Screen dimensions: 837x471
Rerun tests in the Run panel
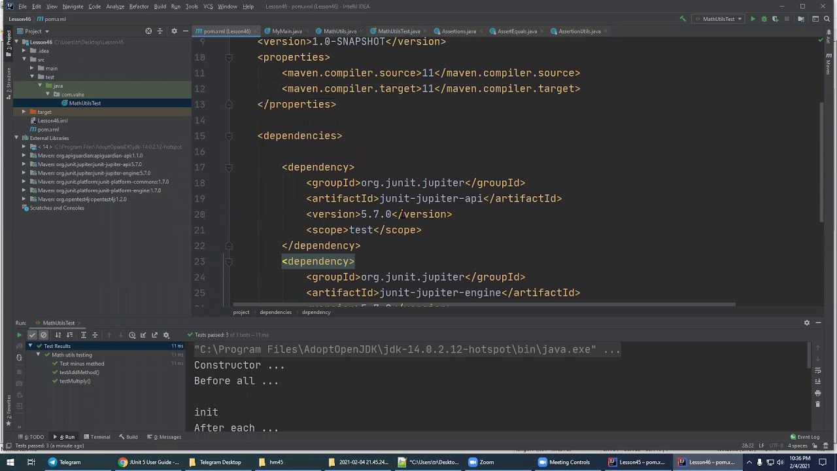[19, 335]
